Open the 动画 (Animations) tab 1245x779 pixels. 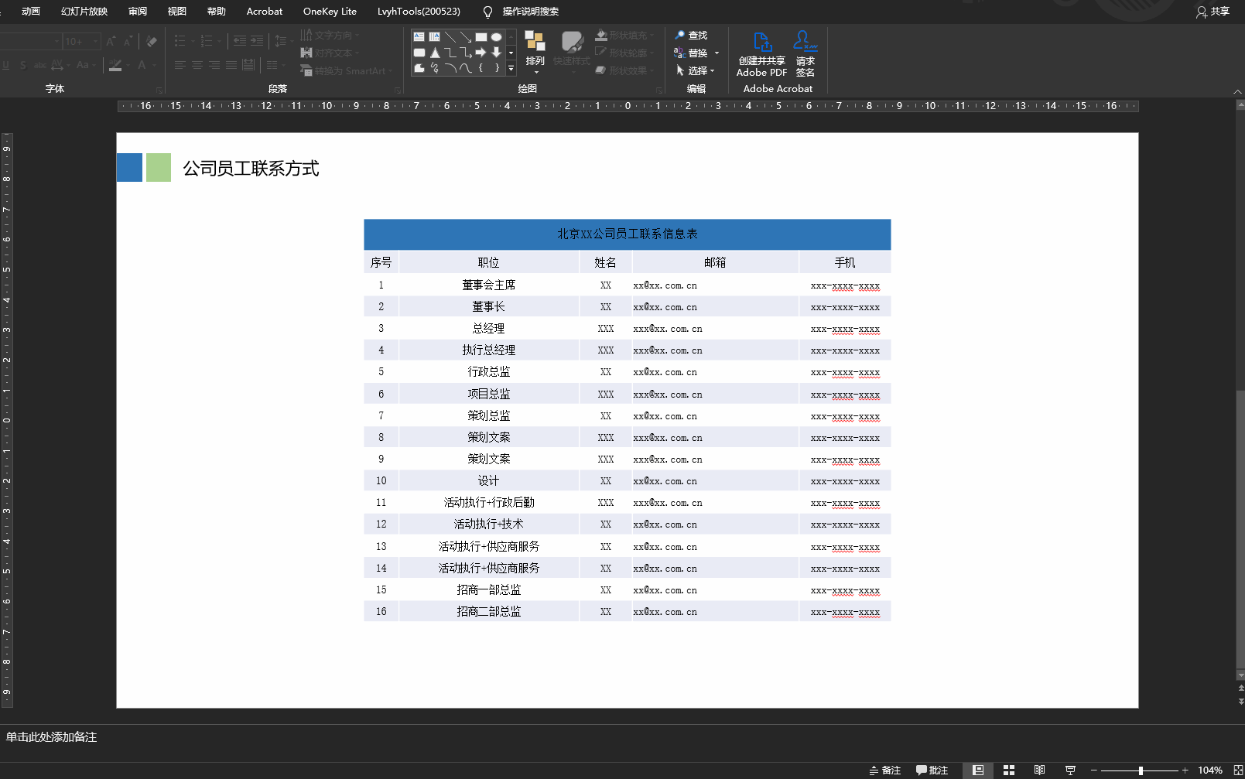[x=30, y=11]
